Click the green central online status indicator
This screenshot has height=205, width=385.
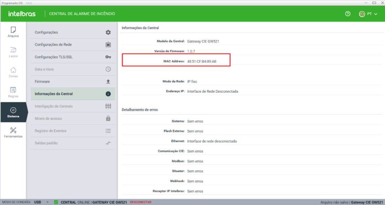(56, 202)
